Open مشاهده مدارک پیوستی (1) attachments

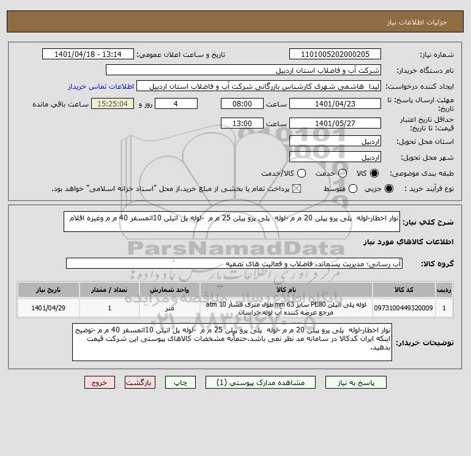pos(261,383)
